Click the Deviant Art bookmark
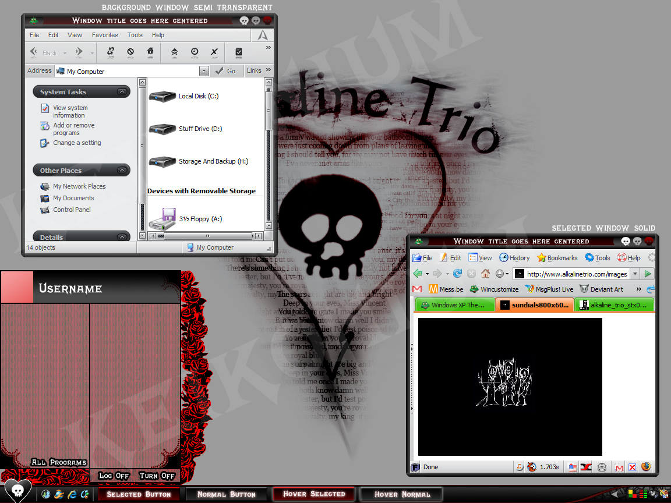671x503 pixels. pos(601,289)
